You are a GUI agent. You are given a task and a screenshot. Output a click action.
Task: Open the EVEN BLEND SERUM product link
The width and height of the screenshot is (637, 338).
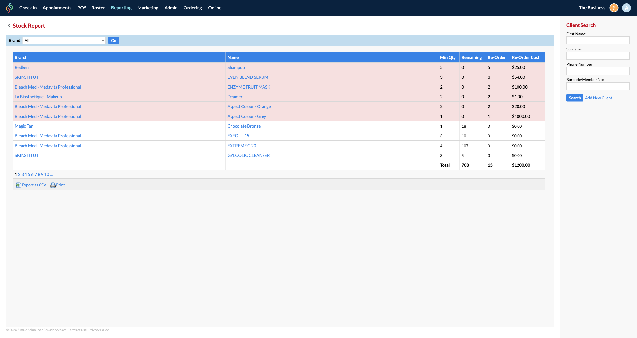[x=247, y=77]
